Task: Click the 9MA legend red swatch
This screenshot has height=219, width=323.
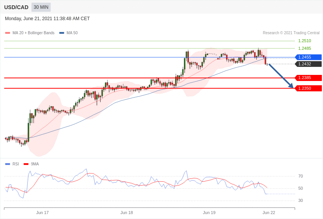Action: [26, 164]
